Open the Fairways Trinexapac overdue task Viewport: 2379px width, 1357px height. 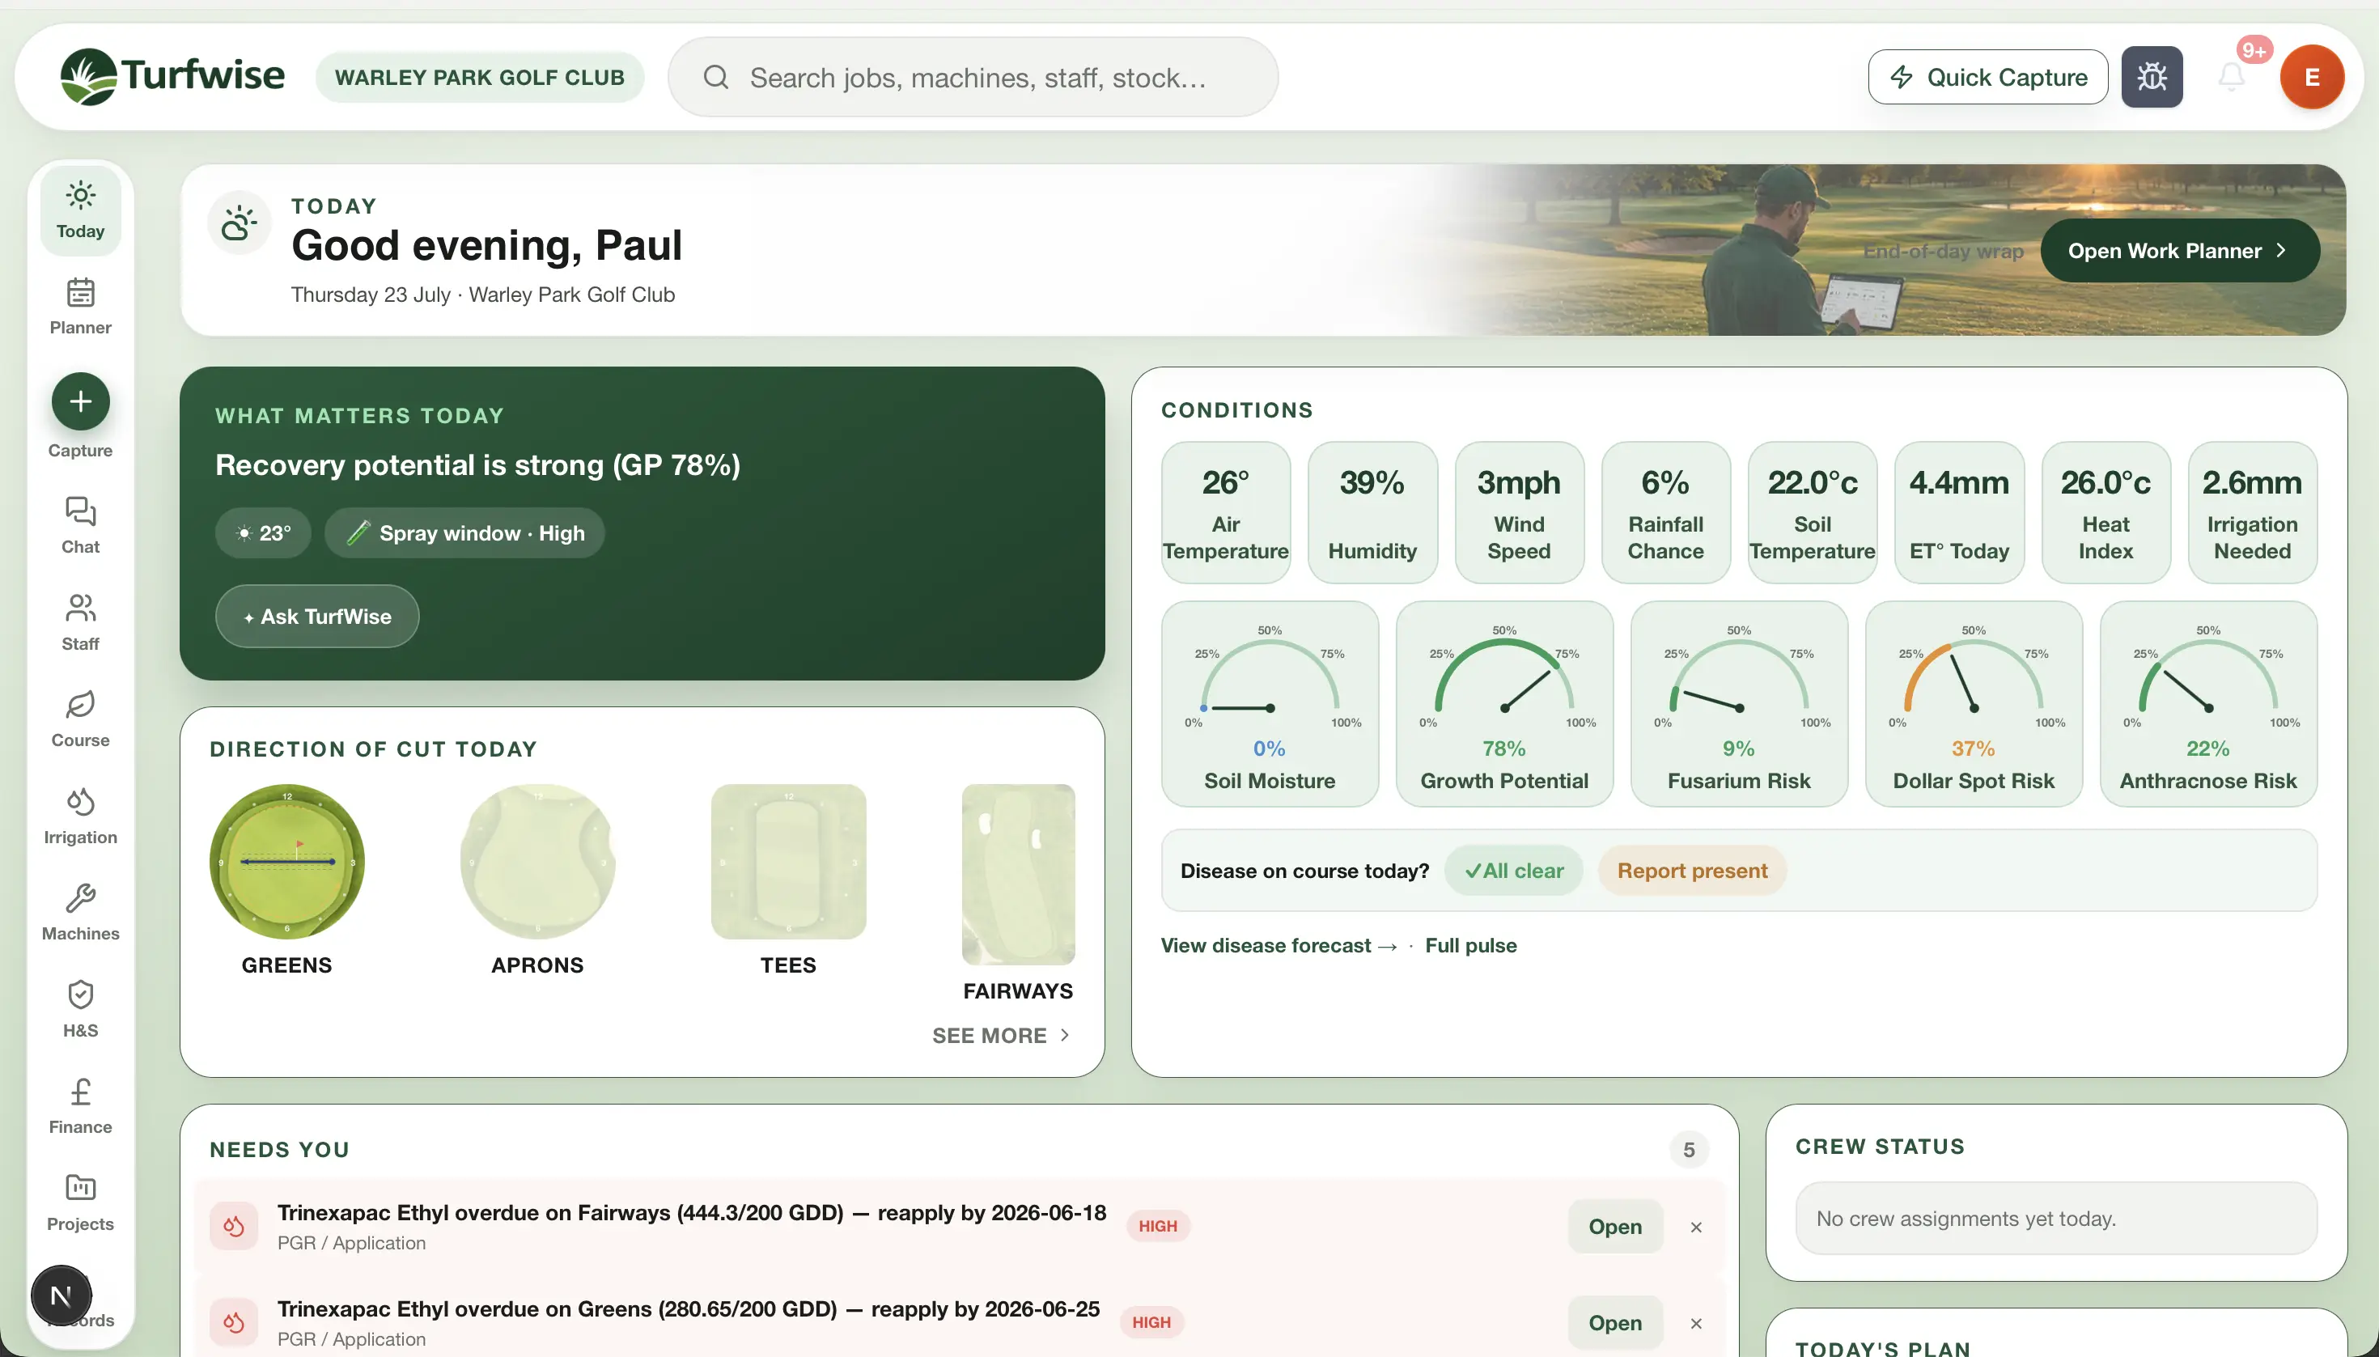pos(1615,1227)
